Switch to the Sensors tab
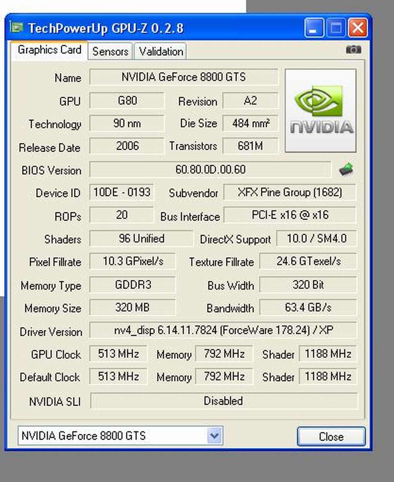 click(110, 51)
